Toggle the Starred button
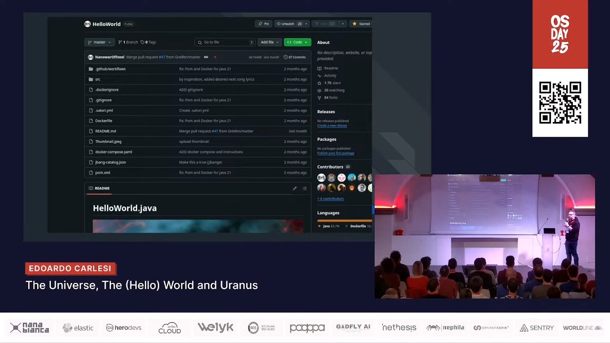610x343 pixels. point(361,24)
